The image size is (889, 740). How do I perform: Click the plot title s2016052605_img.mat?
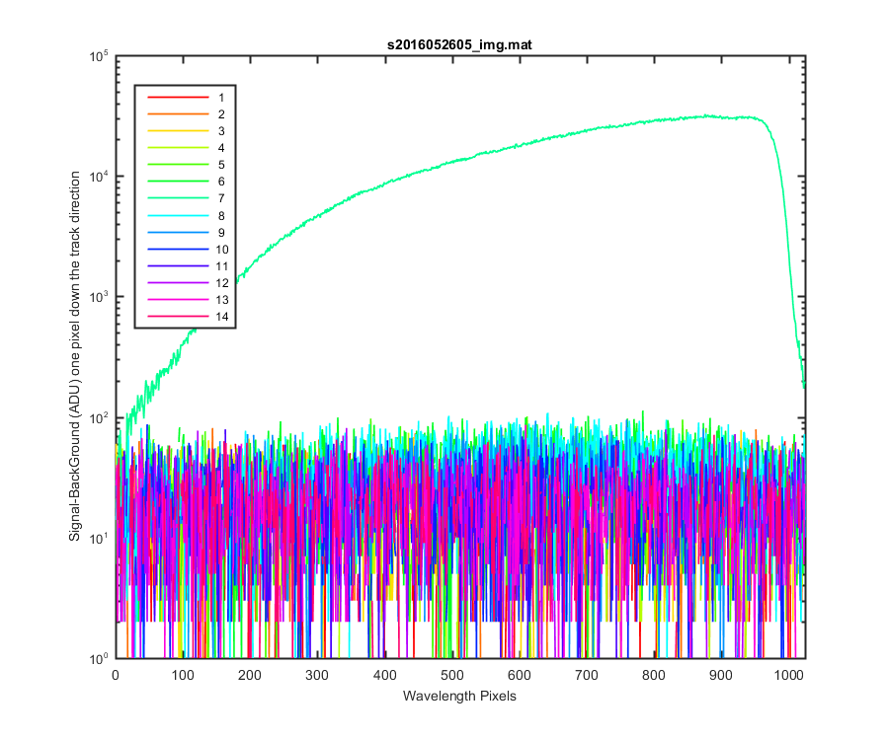[459, 44]
